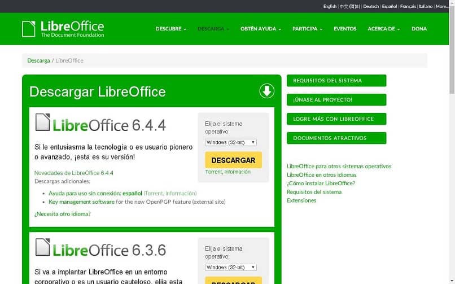Click Requisitos del sistema sidebar text link
Screen dimensions: 455x284
click(314, 192)
